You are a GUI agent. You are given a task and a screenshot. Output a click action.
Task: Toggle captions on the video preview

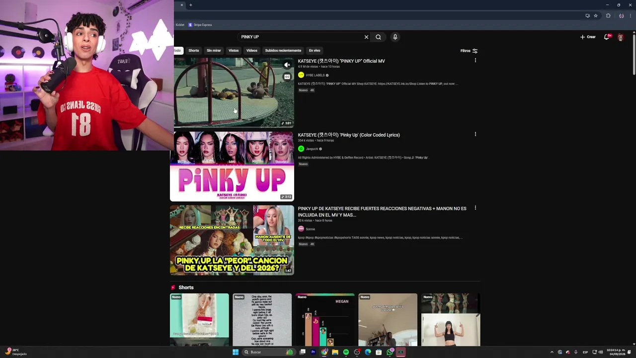287,77
